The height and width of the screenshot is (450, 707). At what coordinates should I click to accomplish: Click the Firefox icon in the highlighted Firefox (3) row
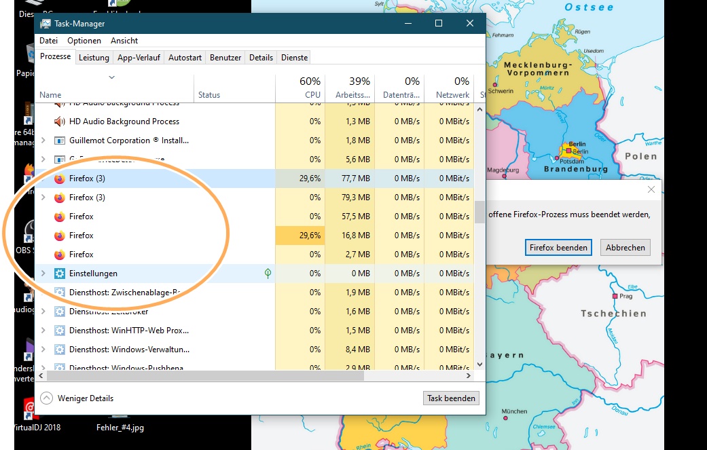coord(60,179)
